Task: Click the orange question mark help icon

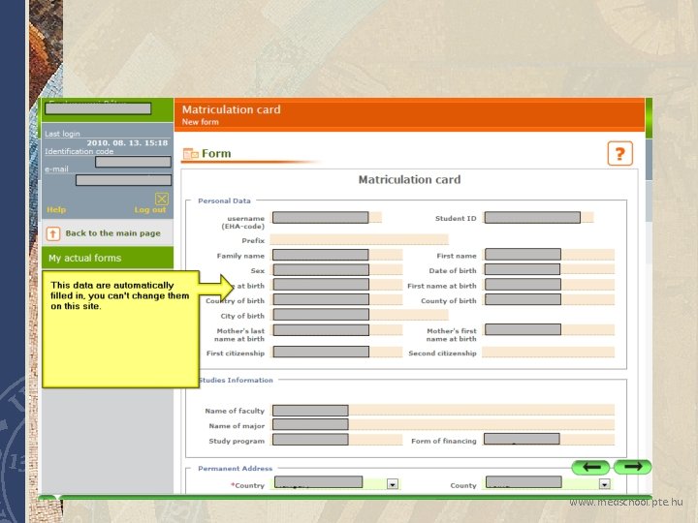Action: (619, 153)
